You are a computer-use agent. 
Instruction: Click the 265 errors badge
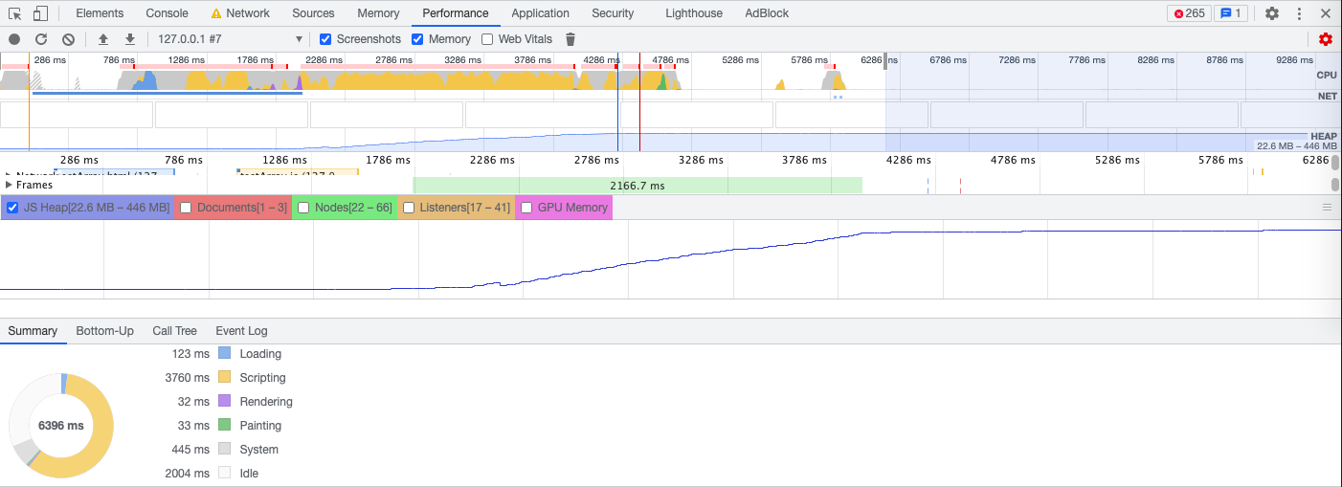point(1188,13)
